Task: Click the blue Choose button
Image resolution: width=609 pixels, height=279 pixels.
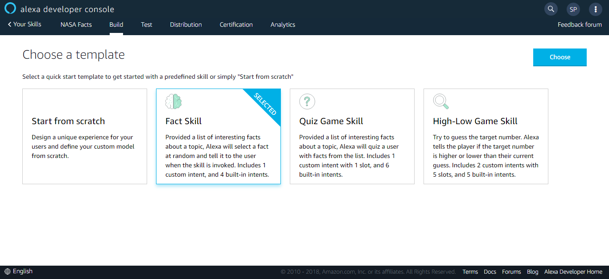Action: pyautogui.click(x=560, y=57)
